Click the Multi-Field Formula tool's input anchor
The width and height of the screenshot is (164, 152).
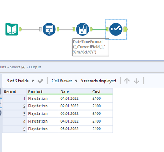[74, 29]
